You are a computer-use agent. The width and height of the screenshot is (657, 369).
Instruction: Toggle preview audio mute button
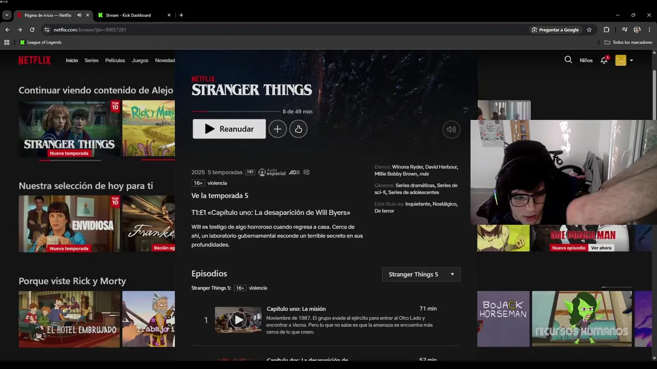[x=451, y=129]
